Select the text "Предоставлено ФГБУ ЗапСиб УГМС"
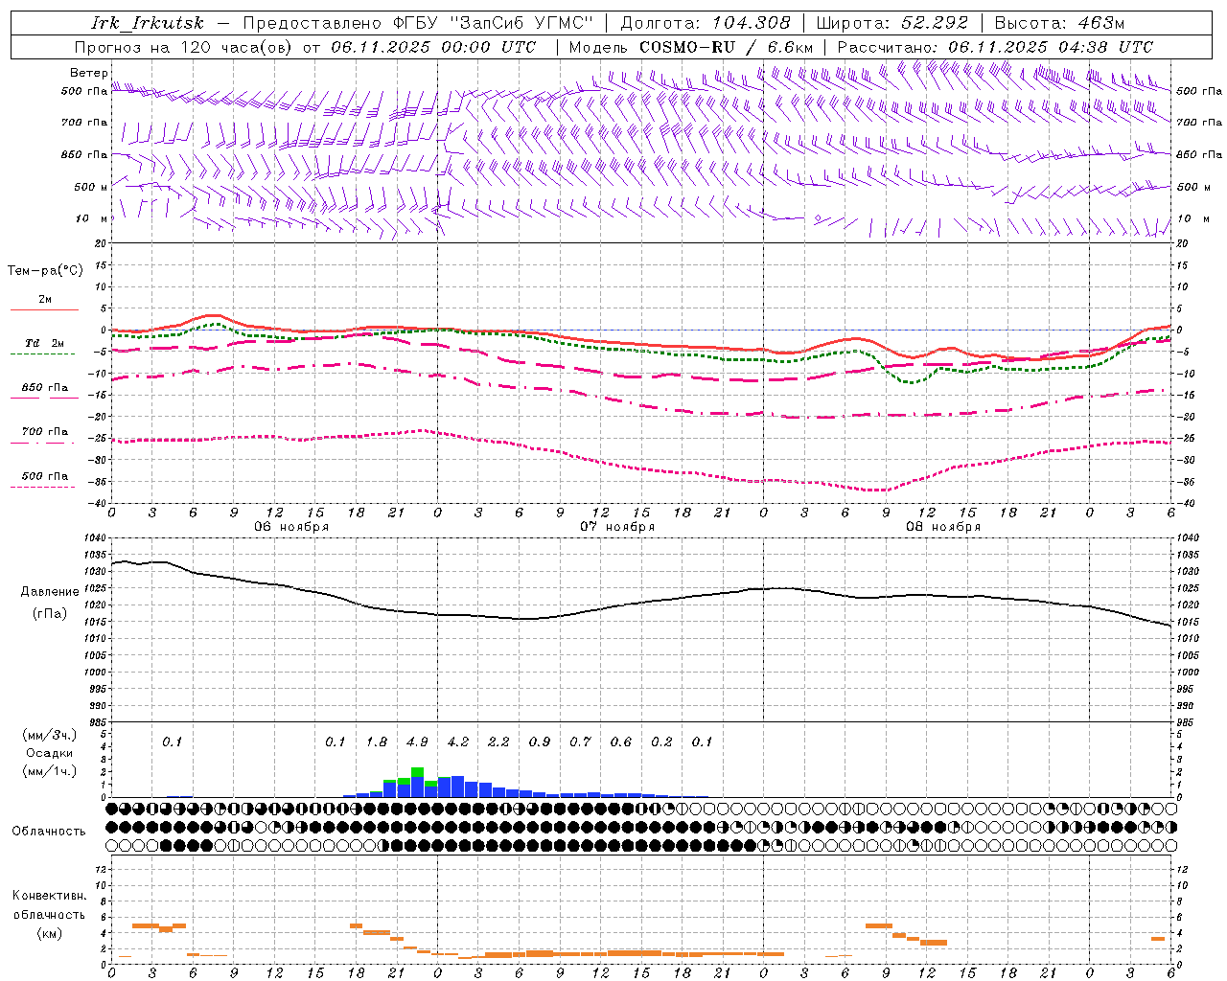Screen dimensions: 1227x981 pos(419,23)
